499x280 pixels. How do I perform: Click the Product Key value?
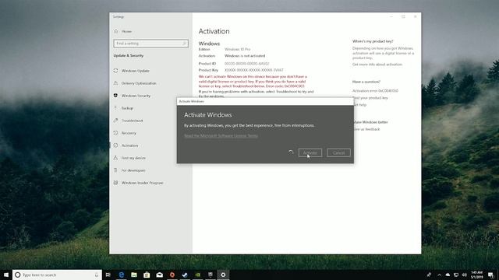click(253, 70)
